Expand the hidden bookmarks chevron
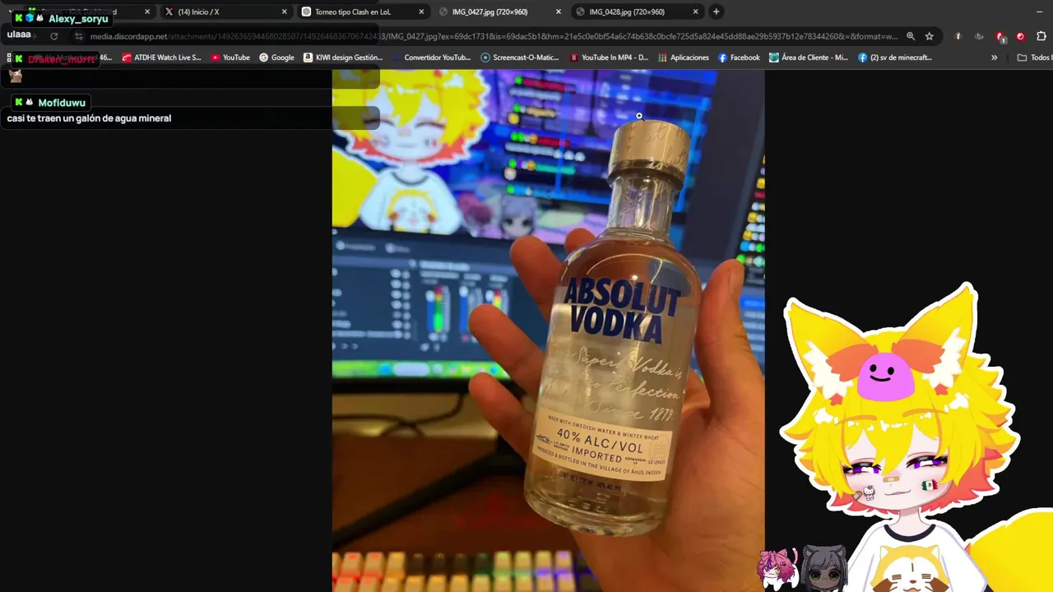Viewport: 1053px width, 592px height. tap(994, 58)
